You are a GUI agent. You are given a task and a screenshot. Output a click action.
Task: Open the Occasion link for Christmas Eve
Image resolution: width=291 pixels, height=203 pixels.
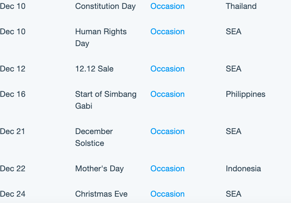[x=167, y=194]
